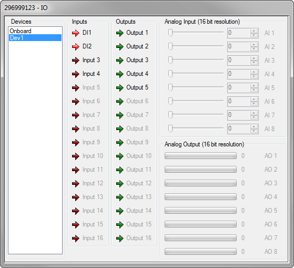Image resolution: width=294 pixels, height=268 pixels.
Task: Click the DI2 red input arrow icon
Action: [76, 47]
